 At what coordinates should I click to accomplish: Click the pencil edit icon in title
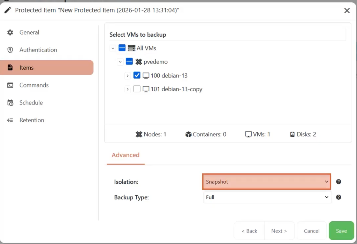pos(8,10)
